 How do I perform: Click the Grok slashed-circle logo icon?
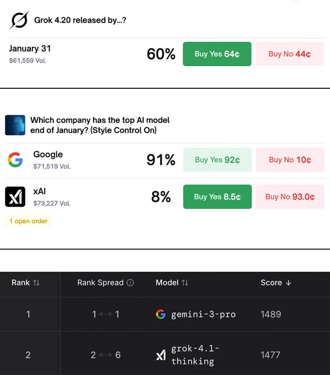point(19,20)
